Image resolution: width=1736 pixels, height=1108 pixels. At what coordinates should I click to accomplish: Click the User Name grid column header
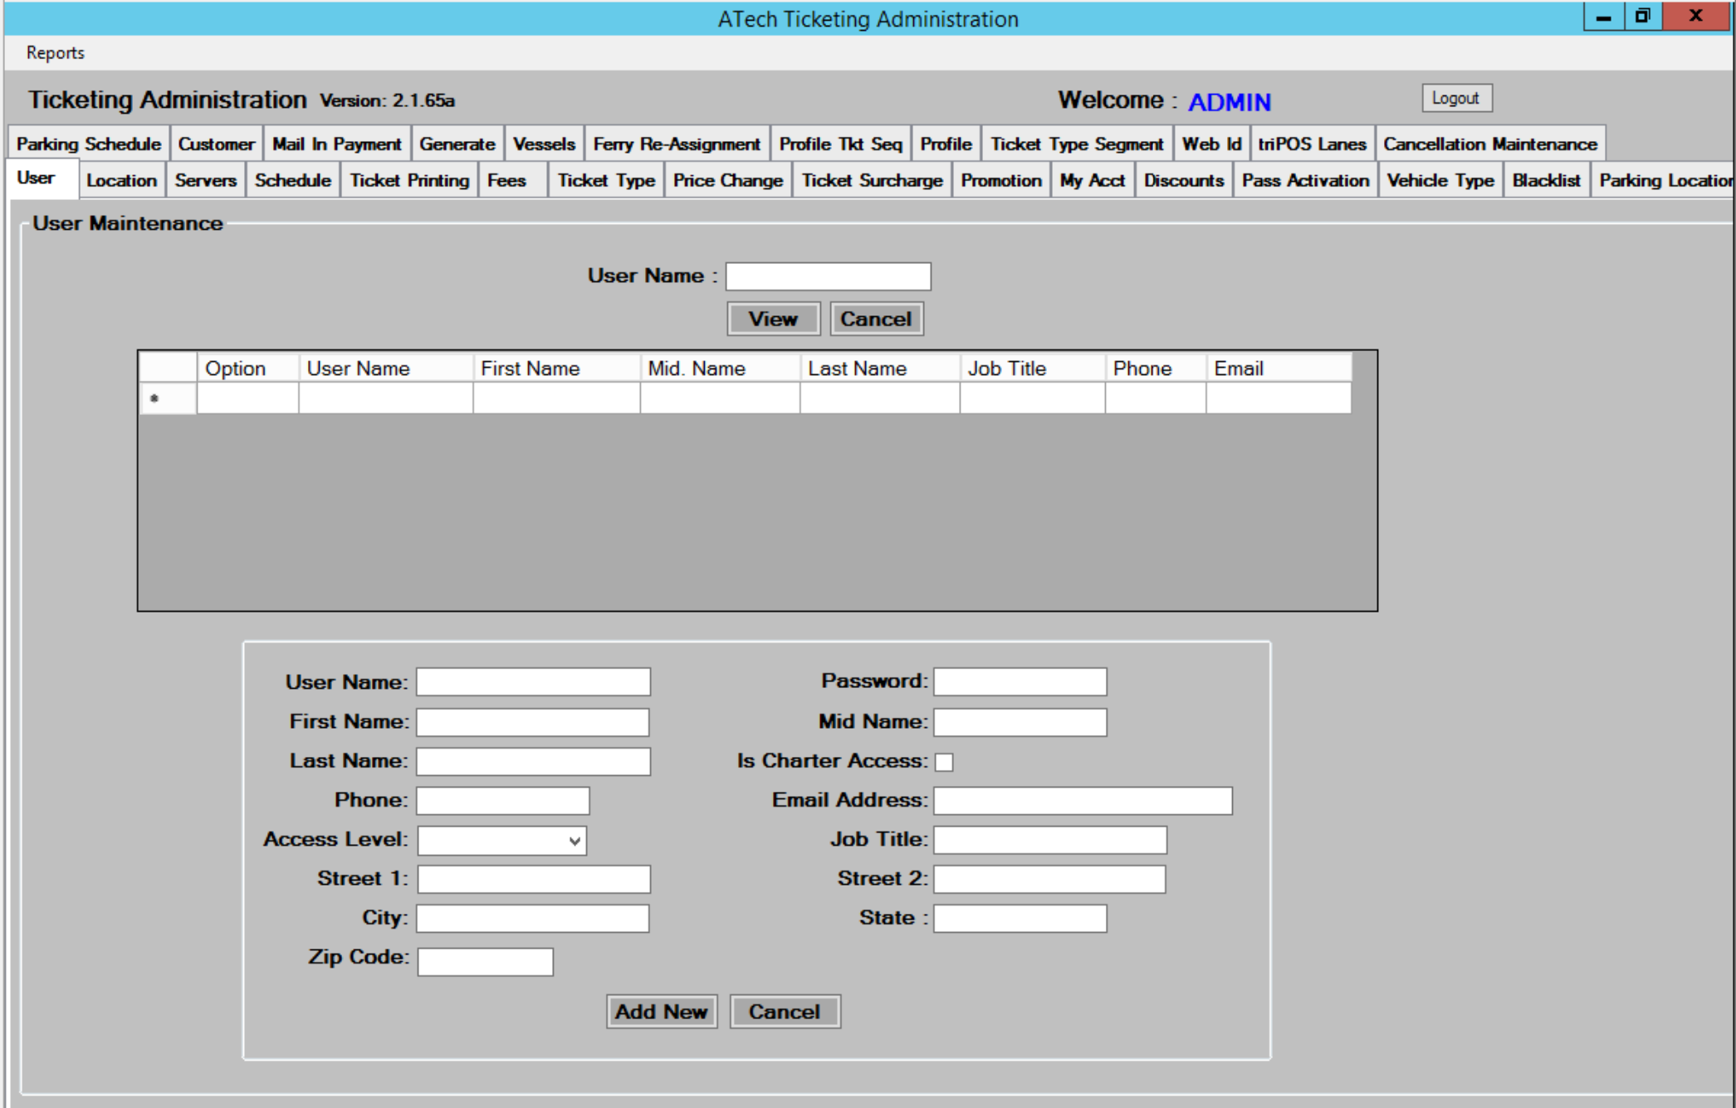tap(386, 368)
